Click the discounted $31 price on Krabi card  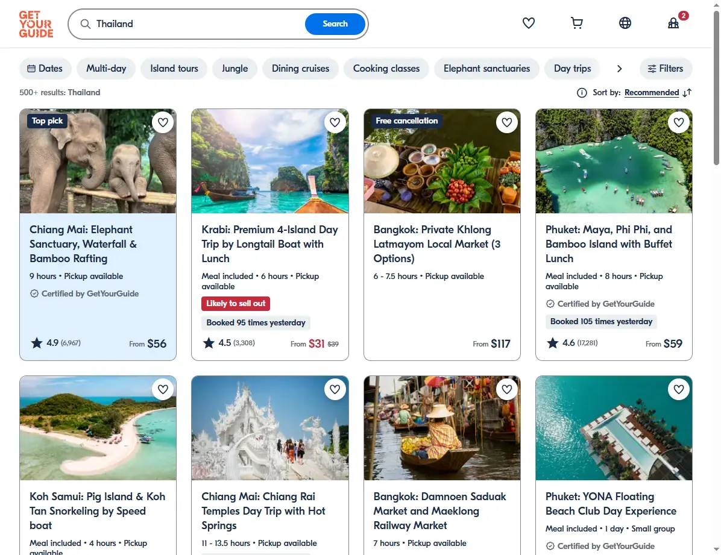pyautogui.click(x=316, y=344)
